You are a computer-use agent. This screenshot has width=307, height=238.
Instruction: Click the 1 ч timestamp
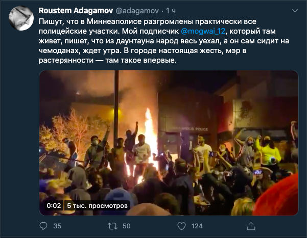coord(171,11)
